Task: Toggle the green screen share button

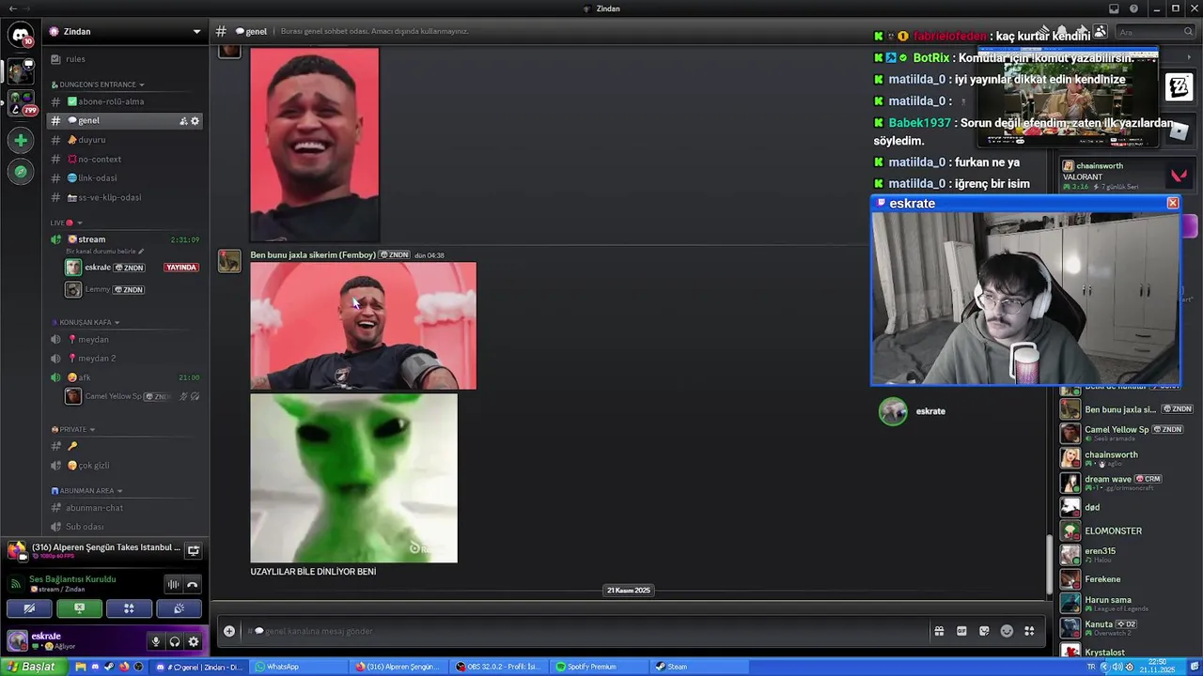Action: pos(79,608)
